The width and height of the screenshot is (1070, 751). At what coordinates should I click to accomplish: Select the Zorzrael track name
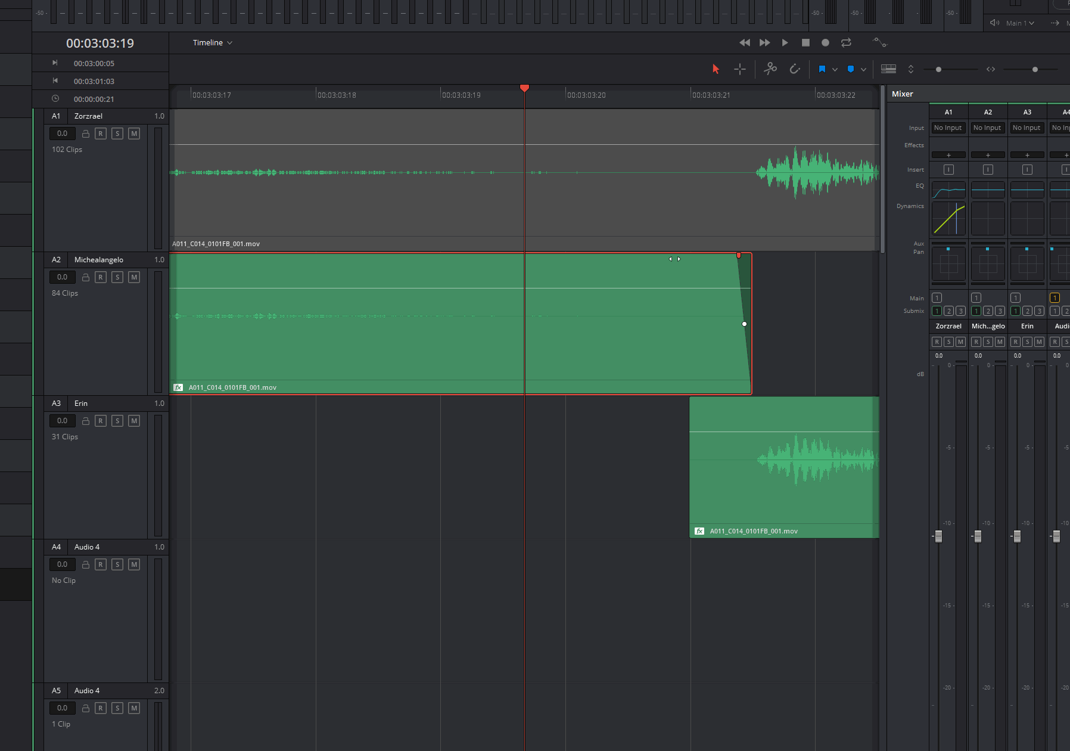tap(88, 116)
